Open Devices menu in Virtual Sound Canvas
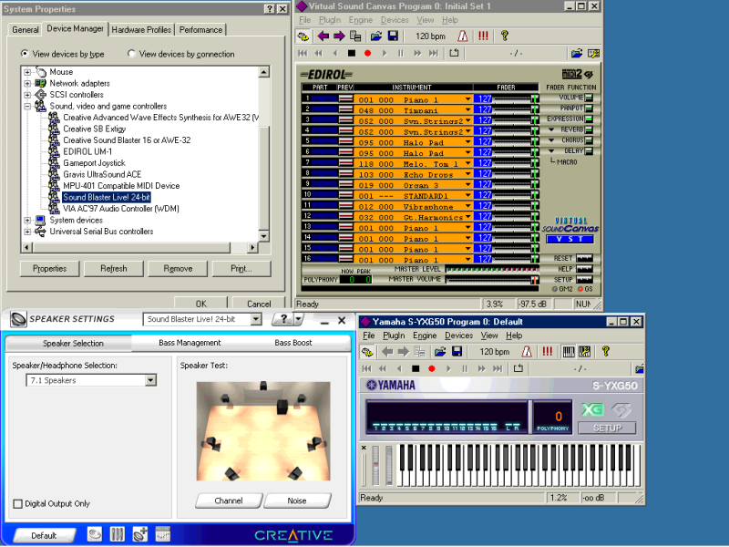The height and width of the screenshot is (547, 729). click(395, 20)
